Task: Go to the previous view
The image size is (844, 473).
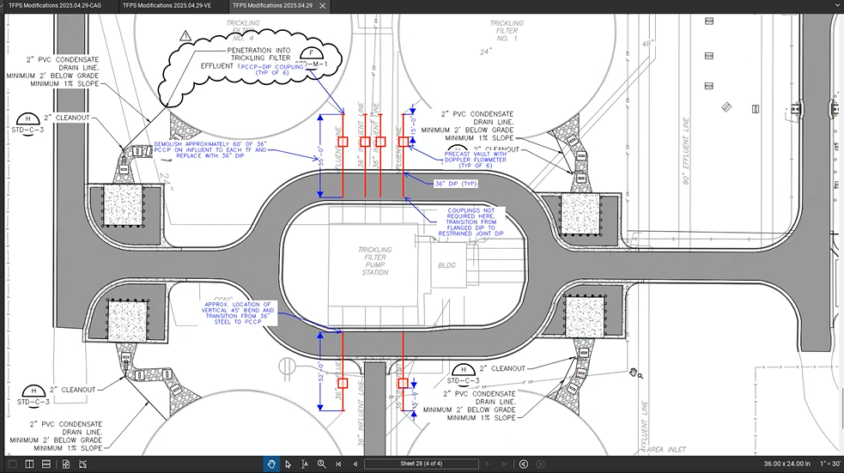Action: click(x=524, y=464)
